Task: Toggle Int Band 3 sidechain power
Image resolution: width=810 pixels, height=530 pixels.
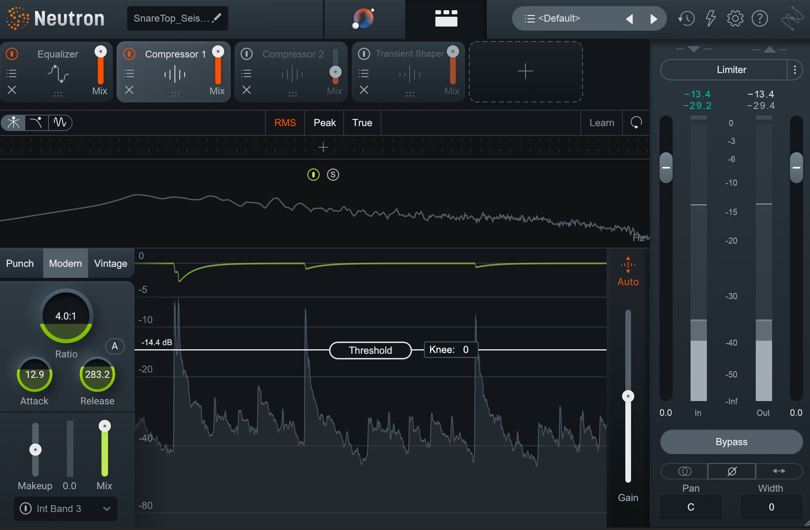Action: coord(26,509)
